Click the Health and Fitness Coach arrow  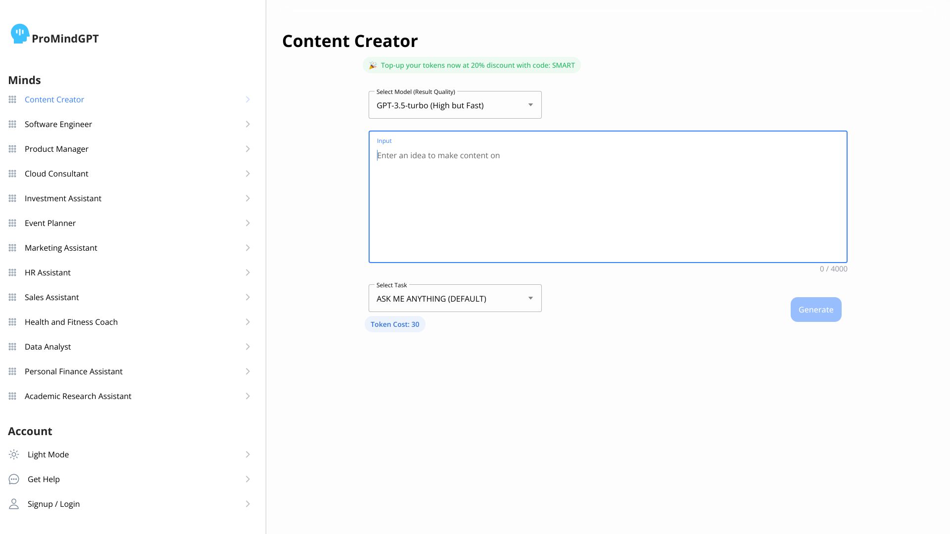[248, 321]
